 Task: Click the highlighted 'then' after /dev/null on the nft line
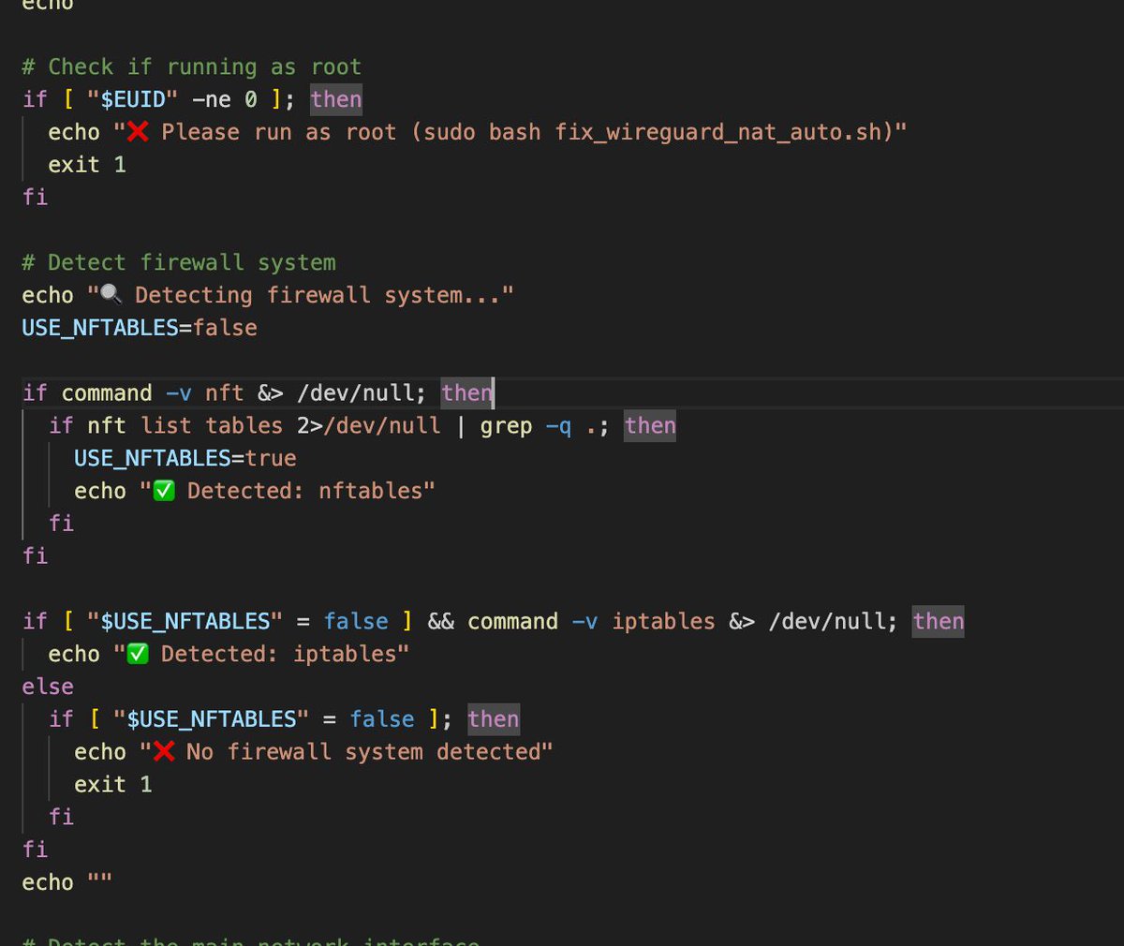click(x=466, y=393)
